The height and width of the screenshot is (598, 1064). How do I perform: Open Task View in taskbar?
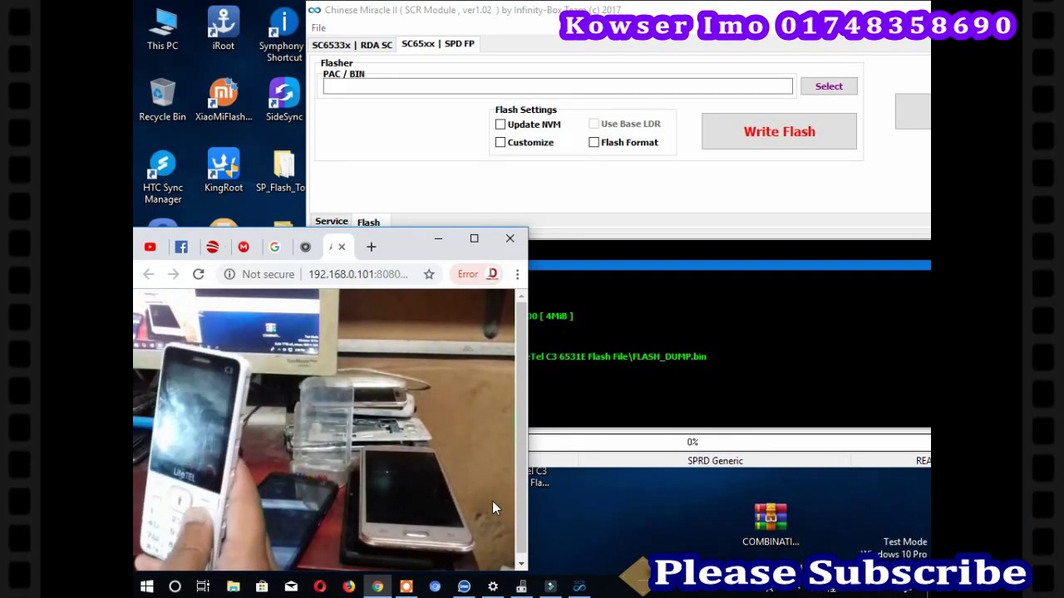tap(203, 586)
